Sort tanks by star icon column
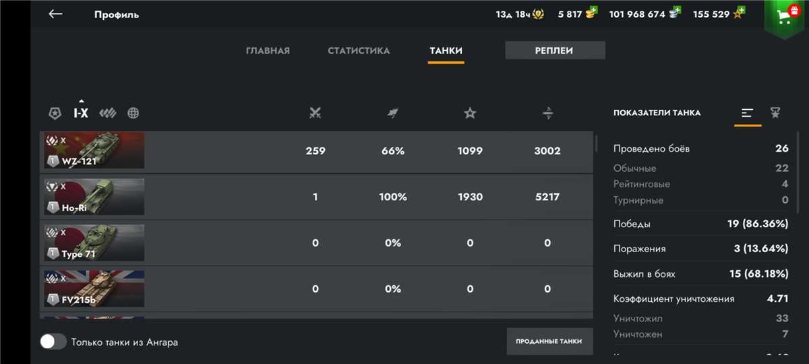809x364 pixels. pos(470,113)
